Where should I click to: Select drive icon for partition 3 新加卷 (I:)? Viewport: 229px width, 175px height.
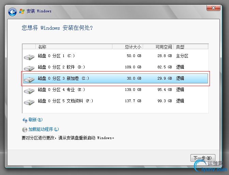(x=29, y=80)
